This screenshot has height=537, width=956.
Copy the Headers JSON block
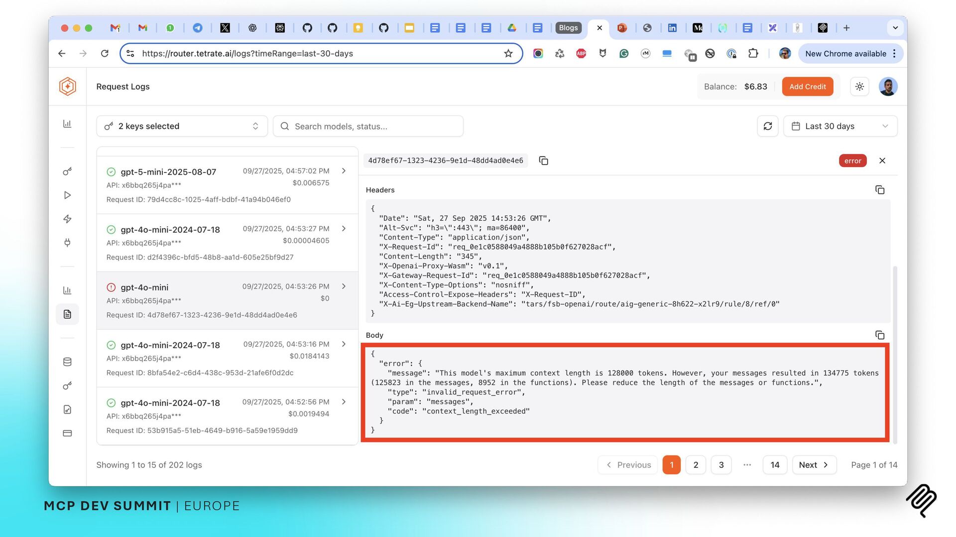pos(880,190)
